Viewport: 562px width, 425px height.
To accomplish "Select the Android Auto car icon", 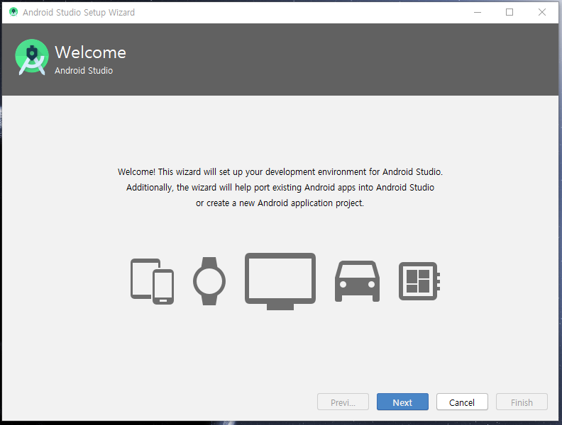I will (358, 281).
